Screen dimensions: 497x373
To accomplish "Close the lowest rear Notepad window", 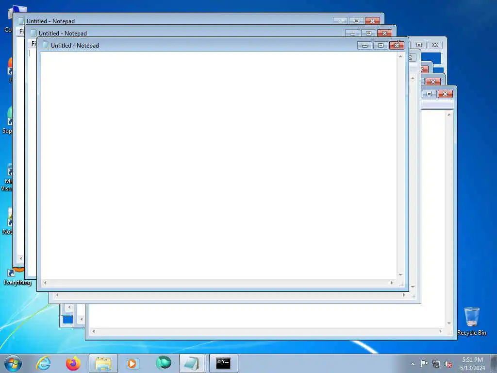I will pos(446,94).
